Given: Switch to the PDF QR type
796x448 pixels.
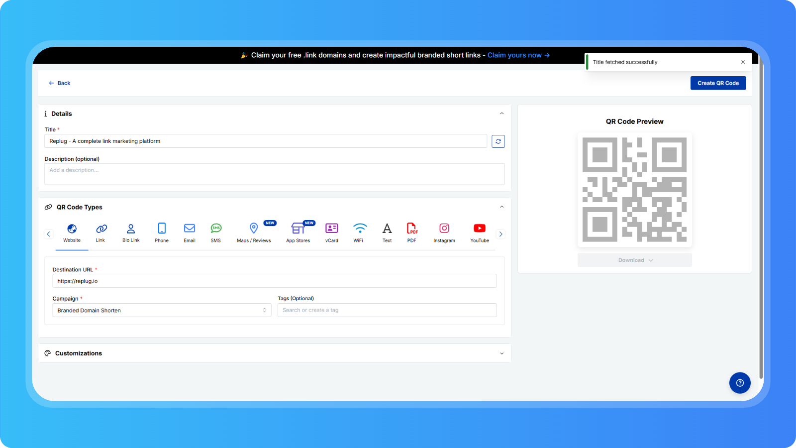Looking at the screenshot, I should (x=412, y=233).
